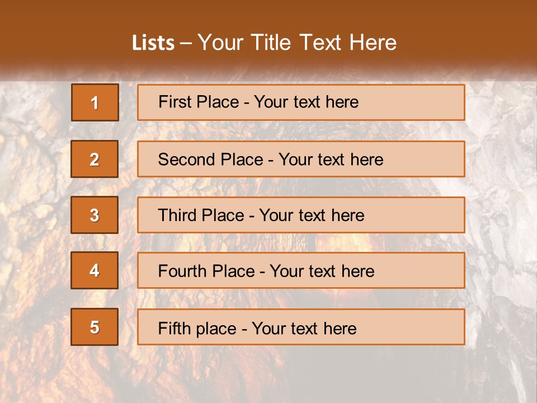The width and height of the screenshot is (537, 403).
Task: Select the number 2 box
Action: pos(95,159)
